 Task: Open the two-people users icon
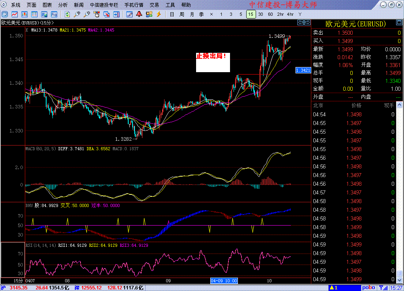tap(149, 15)
